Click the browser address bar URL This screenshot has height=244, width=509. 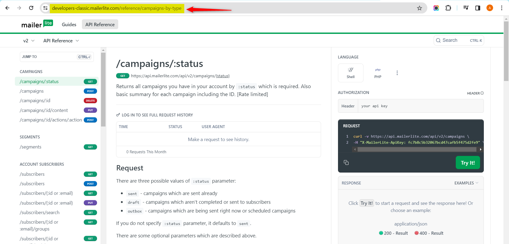click(117, 8)
